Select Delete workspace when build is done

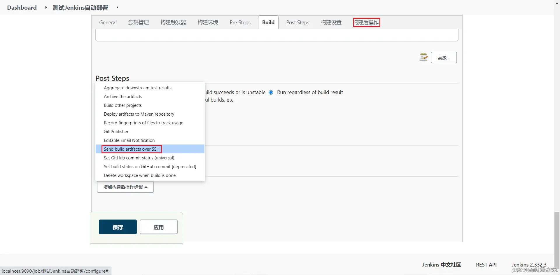(140, 175)
